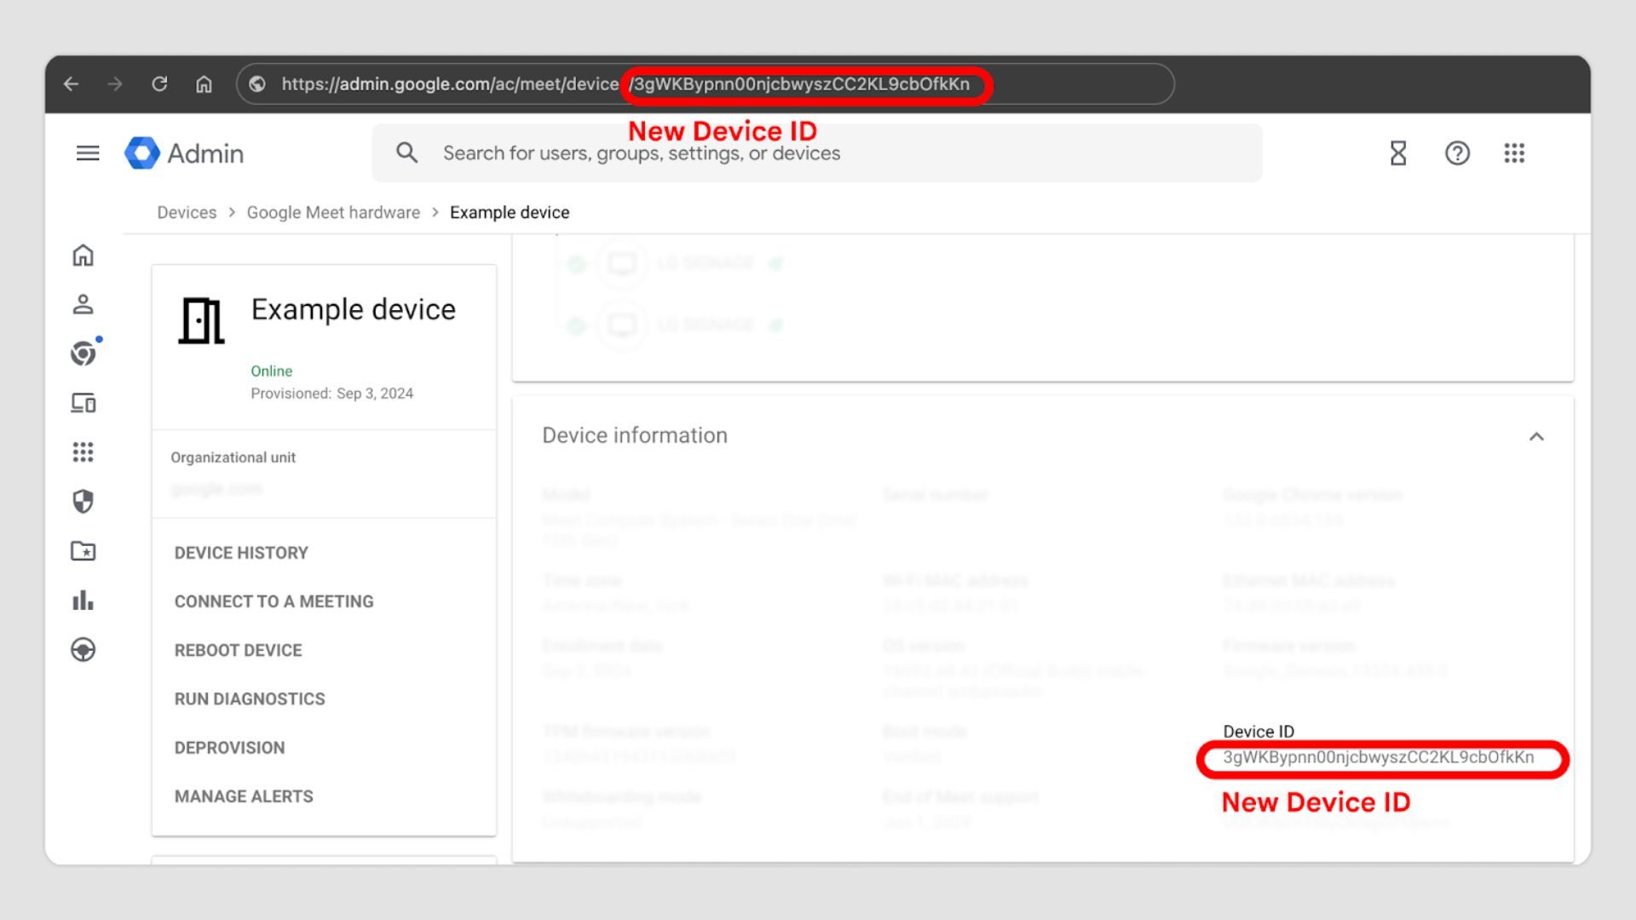Open Apps grid icon in sidebar
Viewport: 1636px width, 920px height.
coord(83,452)
